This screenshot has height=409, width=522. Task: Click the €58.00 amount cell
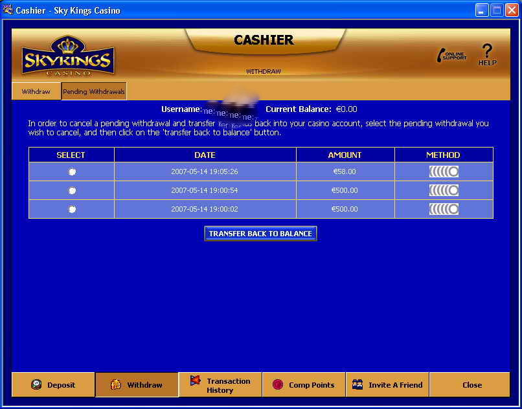[x=345, y=171]
